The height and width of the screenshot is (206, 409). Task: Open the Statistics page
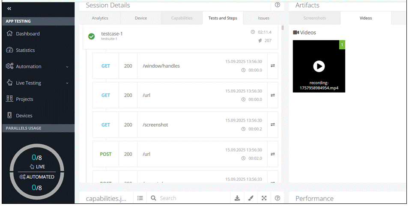pyautogui.click(x=25, y=50)
